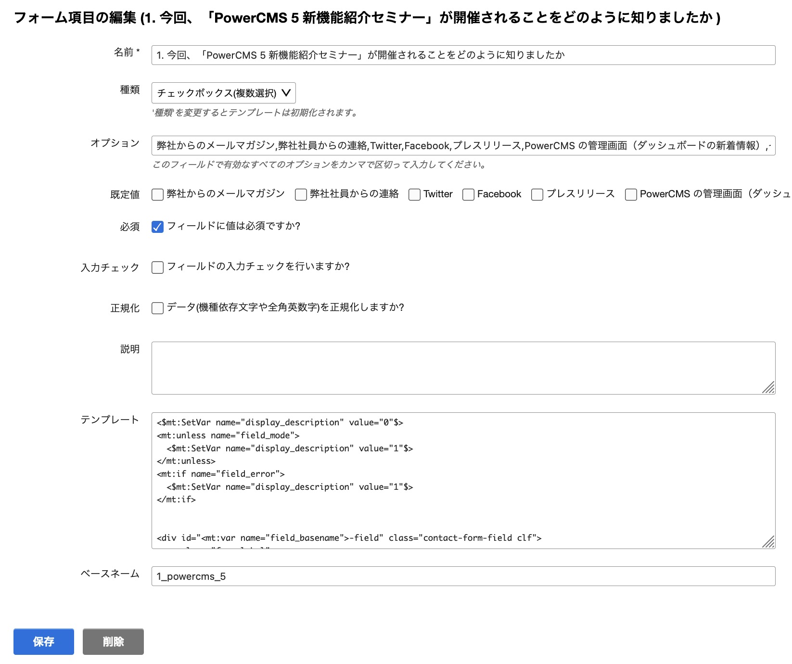The image size is (792, 664).
Task: Click the フォーム項目の編集 page heading
Action: pyautogui.click(x=367, y=18)
